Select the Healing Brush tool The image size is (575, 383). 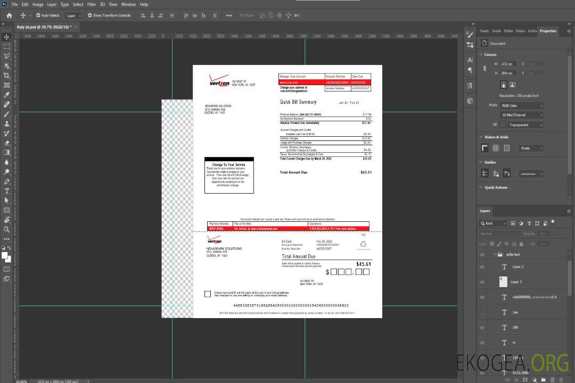click(6, 104)
